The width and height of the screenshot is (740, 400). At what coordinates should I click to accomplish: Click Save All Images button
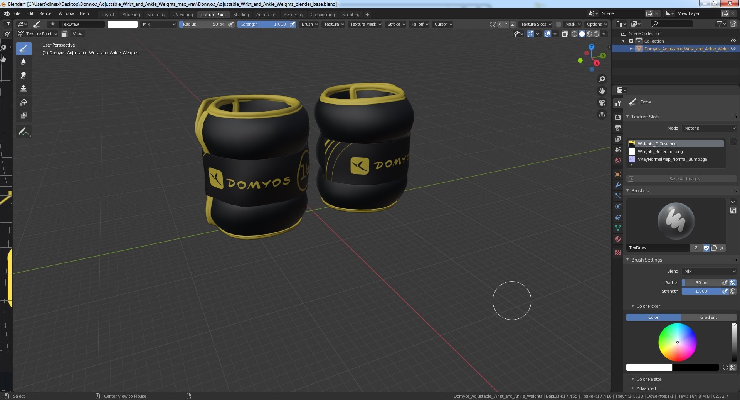point(681,179)
